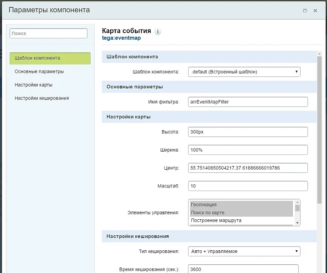Click the Основные параметры section header
327x273 pixels.
coord(209,87)
